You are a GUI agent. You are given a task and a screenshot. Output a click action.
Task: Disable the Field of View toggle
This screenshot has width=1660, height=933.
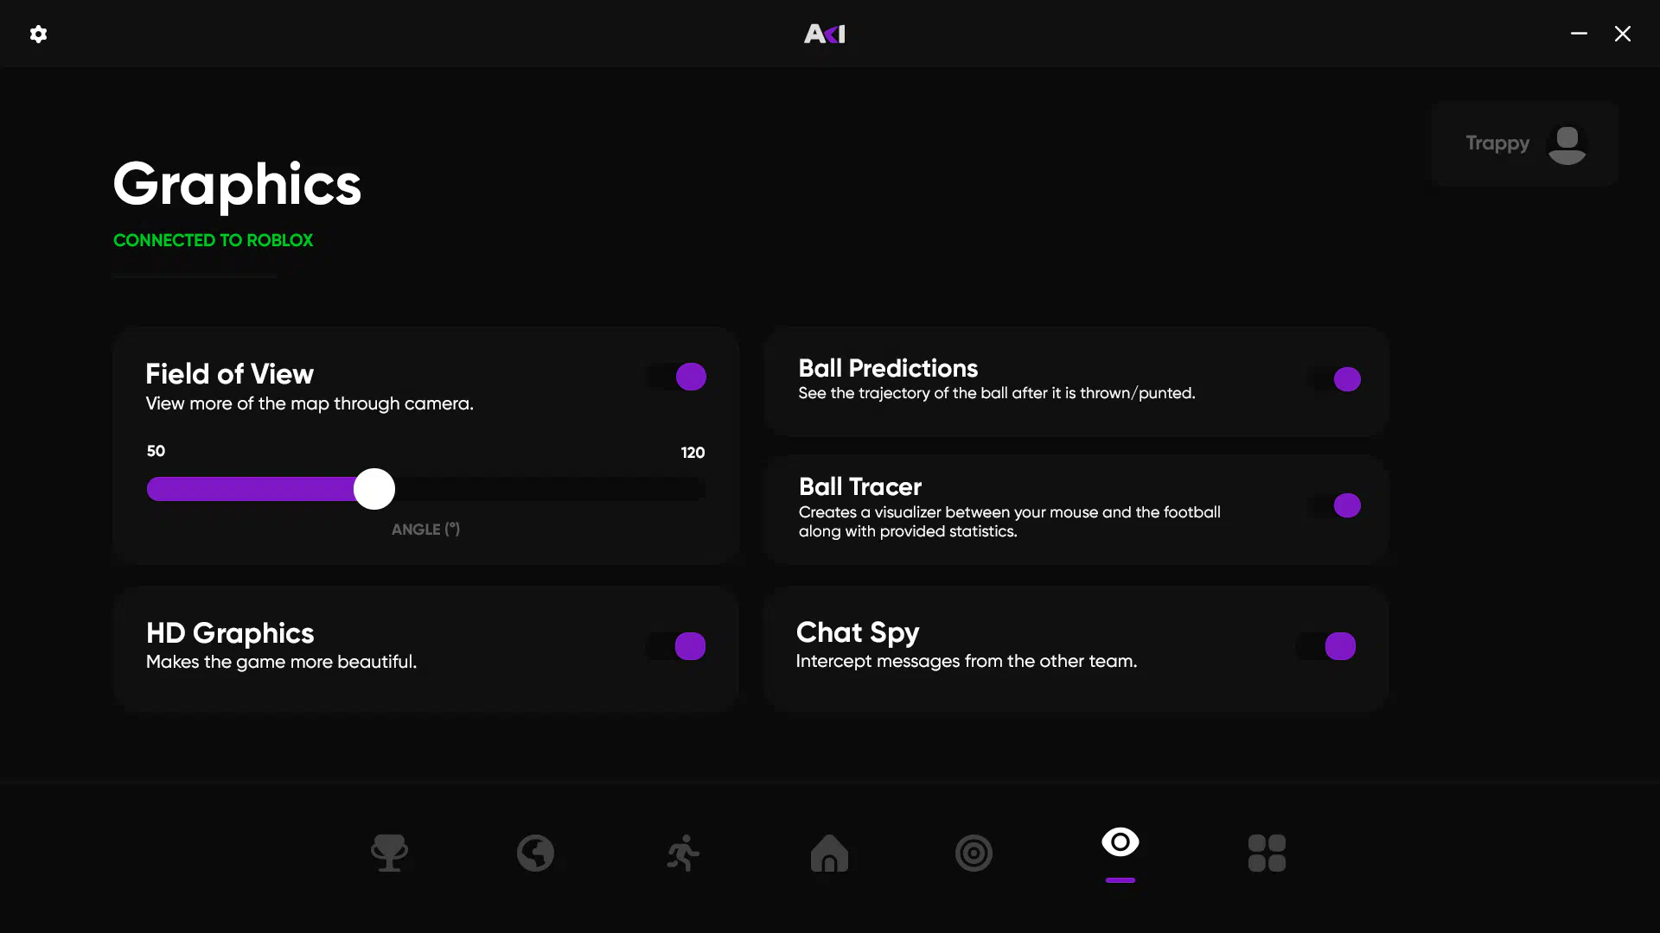coord(677,377)
